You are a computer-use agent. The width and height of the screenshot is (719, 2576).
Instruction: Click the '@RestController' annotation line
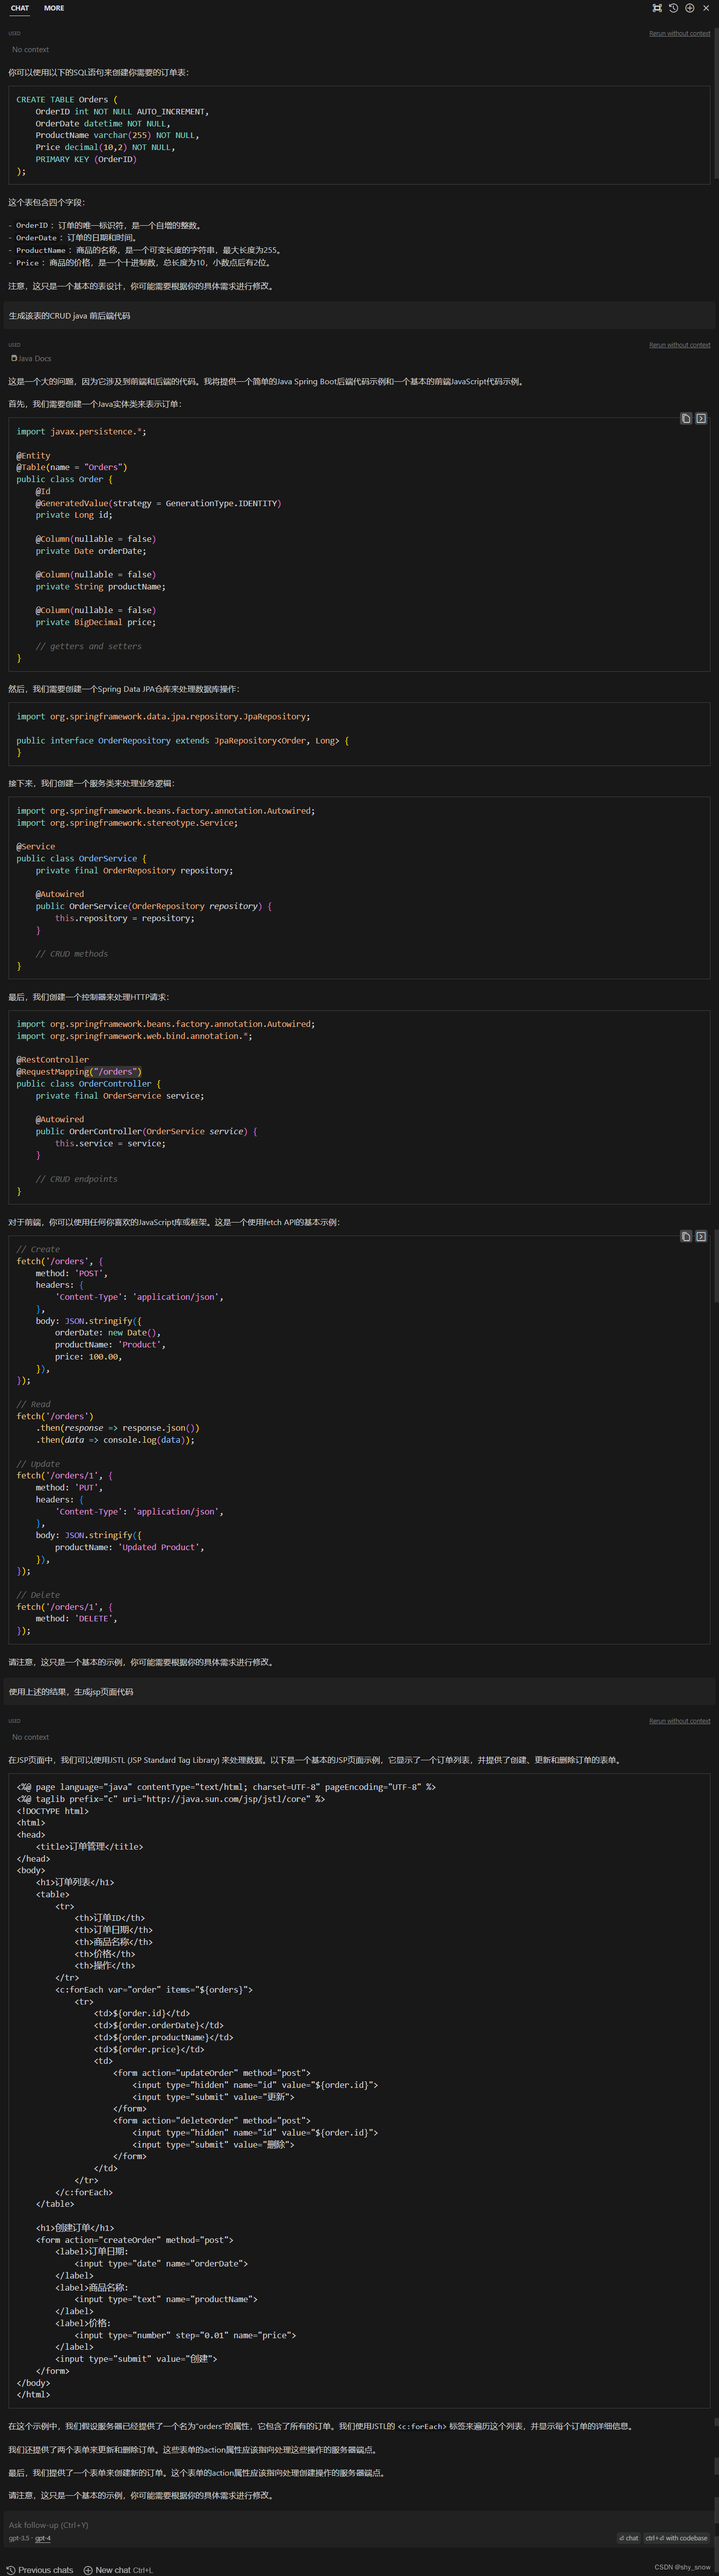point(52,1060)
